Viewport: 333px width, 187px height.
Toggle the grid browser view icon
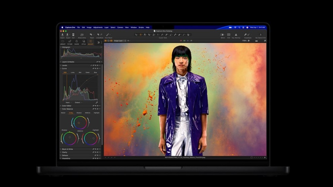point(106,41)
